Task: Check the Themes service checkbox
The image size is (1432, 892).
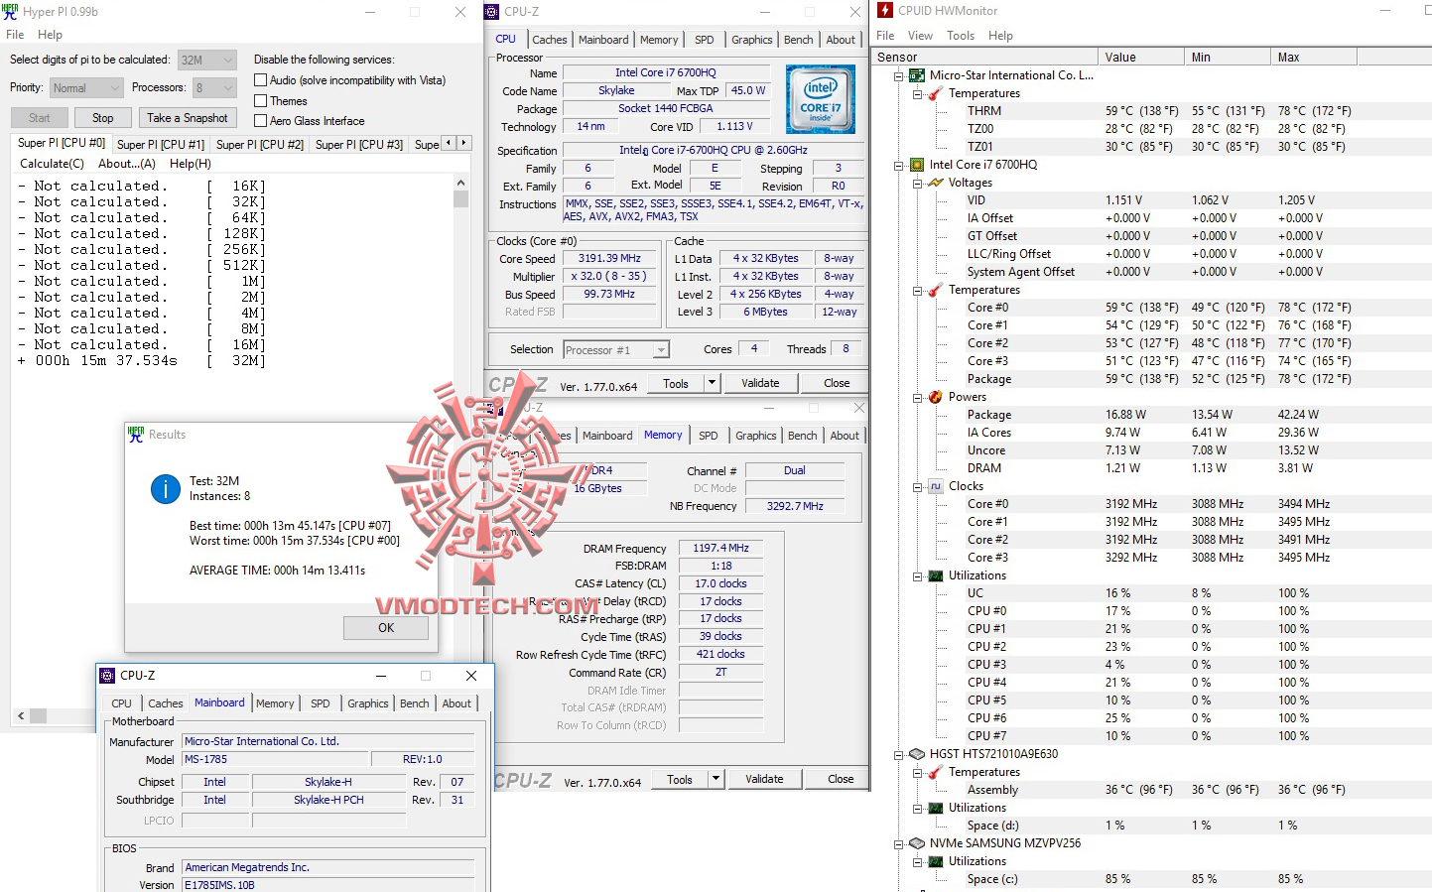Action: pyautogui.click(x=259, y=100)
